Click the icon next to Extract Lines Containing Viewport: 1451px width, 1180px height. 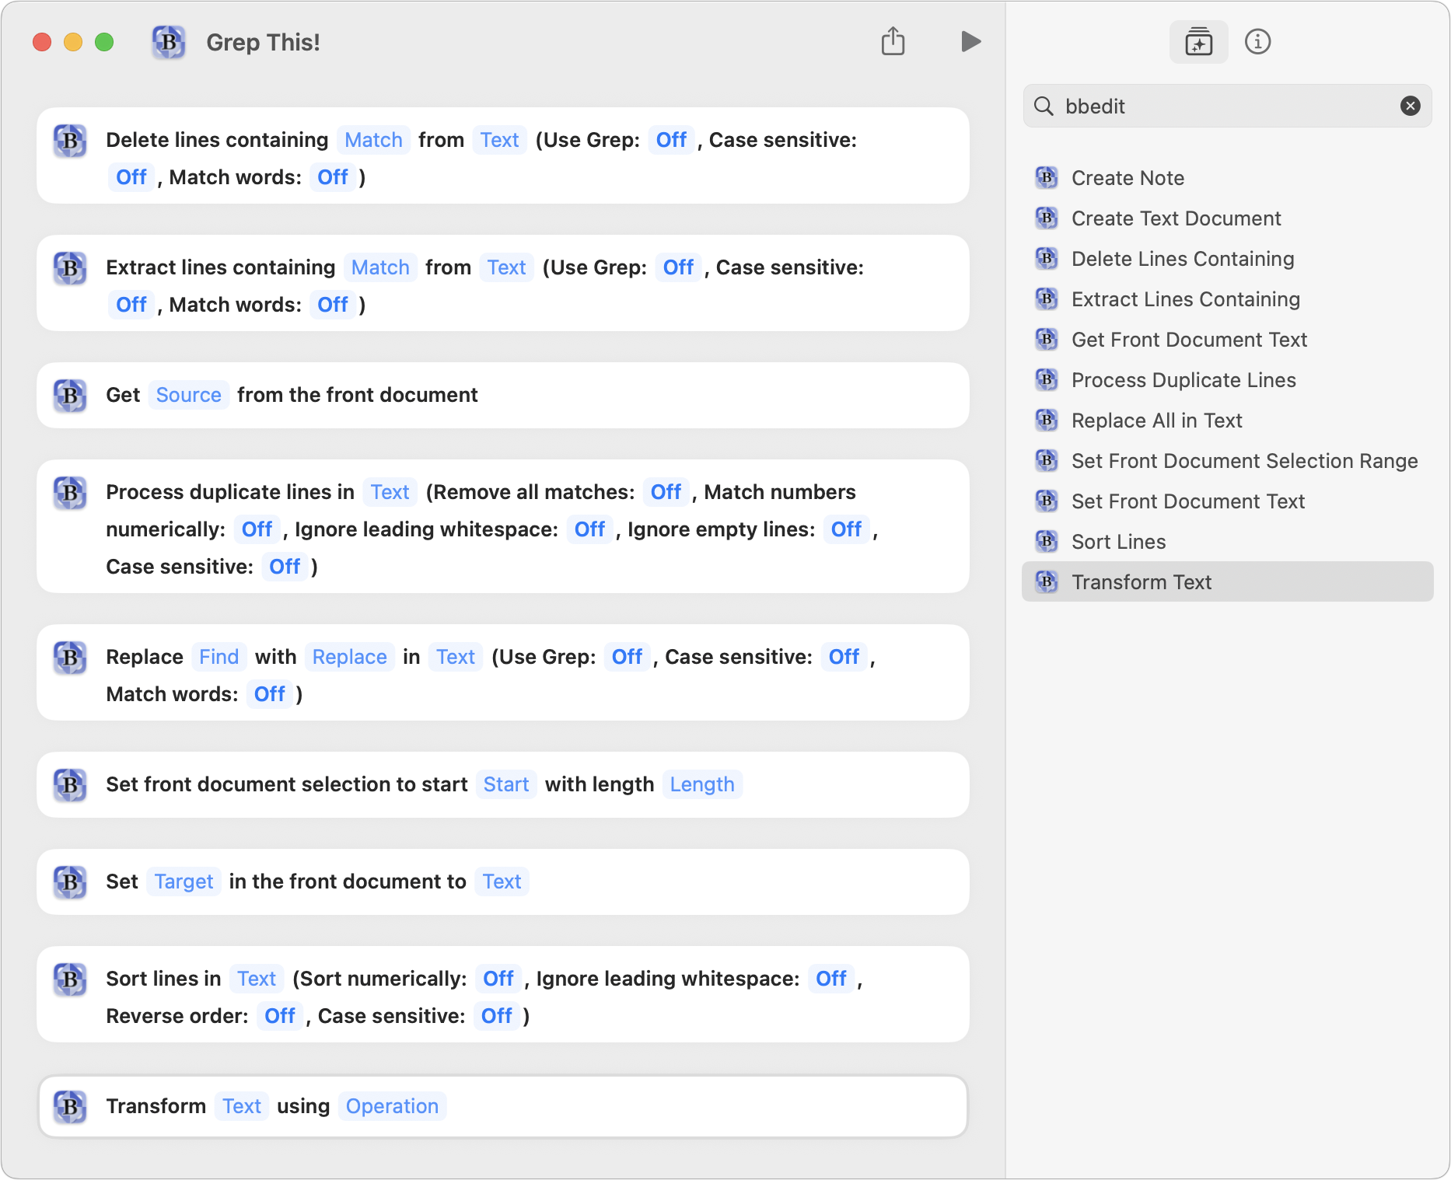pyautogui.click(x=1047, y=299)
